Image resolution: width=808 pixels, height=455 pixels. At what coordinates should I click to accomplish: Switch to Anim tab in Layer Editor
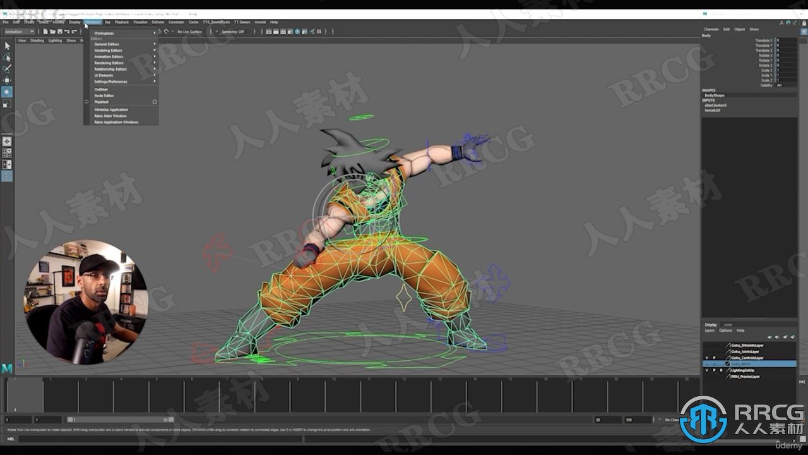click(x=728, y=325)
